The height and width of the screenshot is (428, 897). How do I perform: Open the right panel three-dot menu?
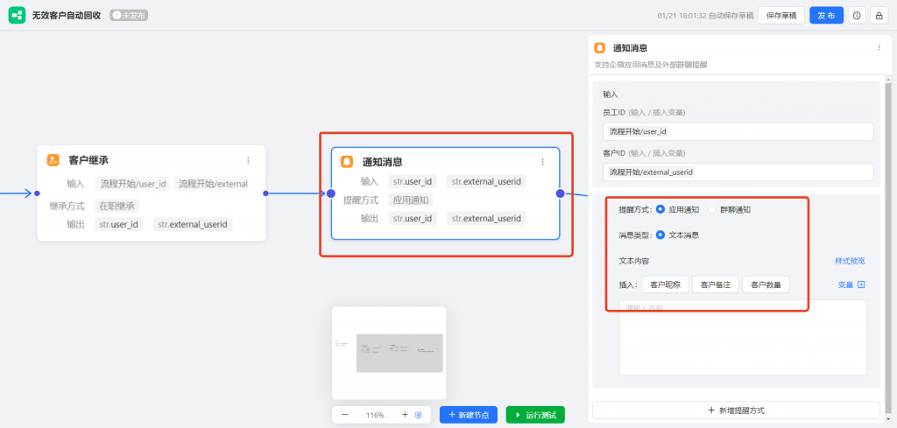879,48
